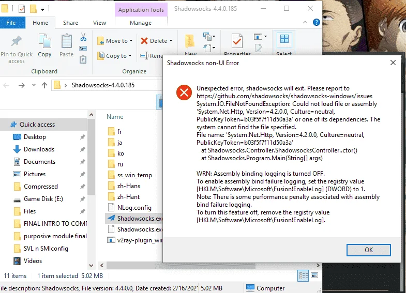The height and width of the screenshot is (293, 406).
Task: Switch to the Share ribbon tab
Action: [x=70, y=23]
